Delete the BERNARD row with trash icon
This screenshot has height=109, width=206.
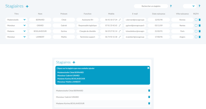(x=200, y=20)
